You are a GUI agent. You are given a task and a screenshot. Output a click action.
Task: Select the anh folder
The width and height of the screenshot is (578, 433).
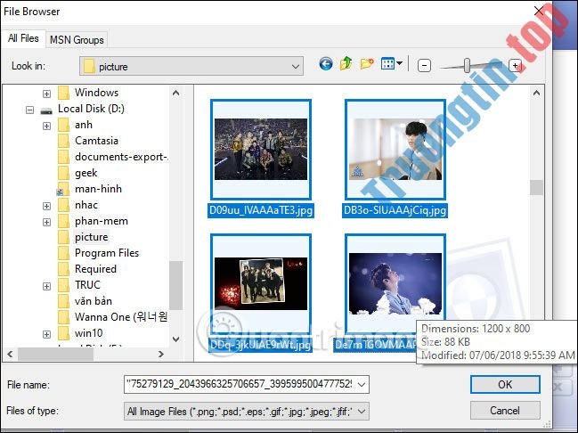(x=84, y=125)
